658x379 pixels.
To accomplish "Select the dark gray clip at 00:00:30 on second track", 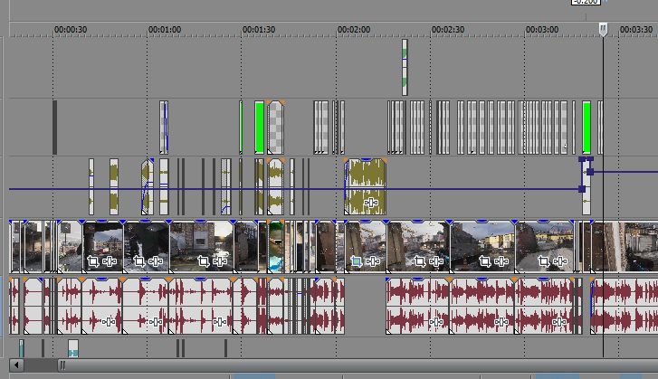I will pyautogui.click(x=54, y=128).
